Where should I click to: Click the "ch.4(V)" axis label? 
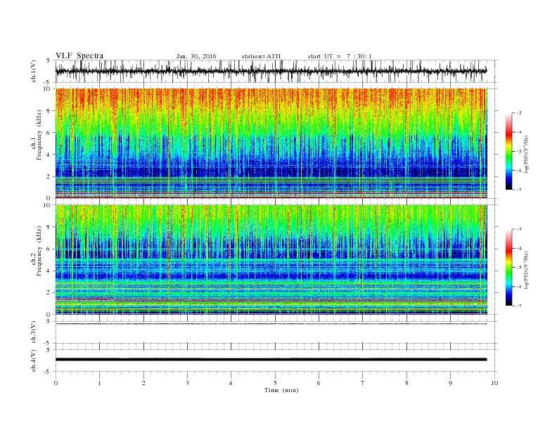(34, 361)
